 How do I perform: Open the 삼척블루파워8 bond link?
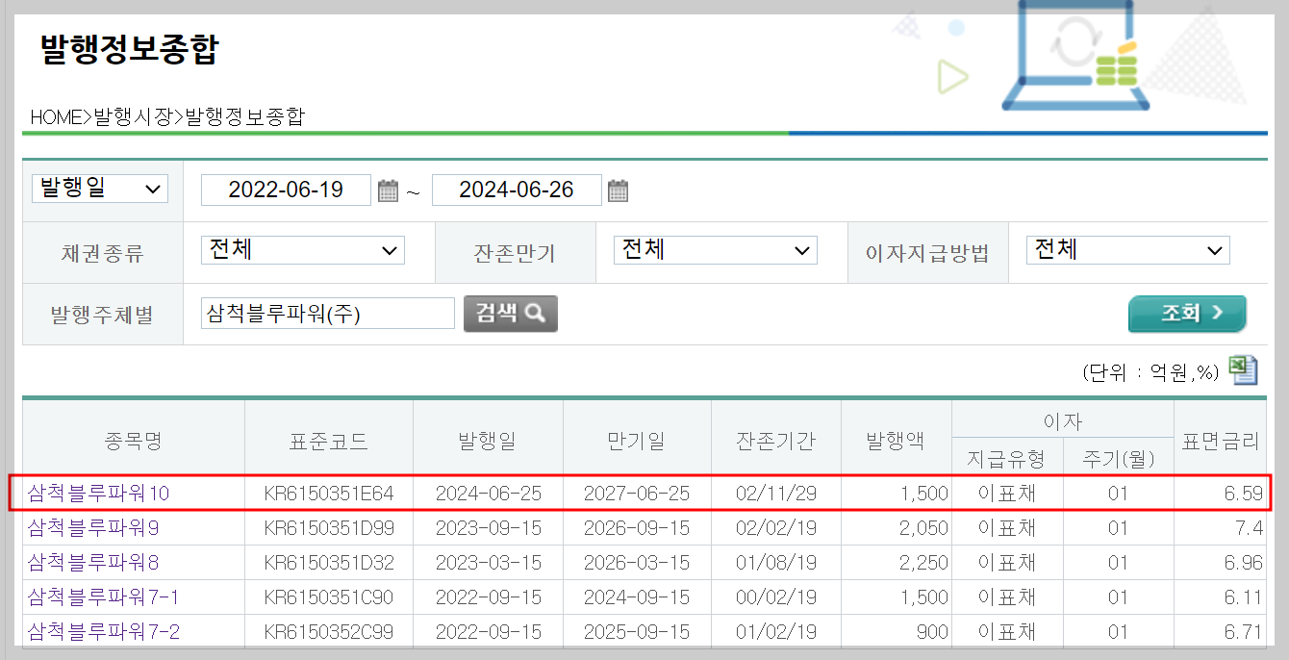coord(93,563)
